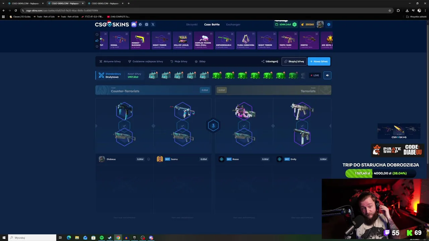This screenshot has width=429, height=241.
Task: Open the site settings gear icon
Action: tap(329, 24)
